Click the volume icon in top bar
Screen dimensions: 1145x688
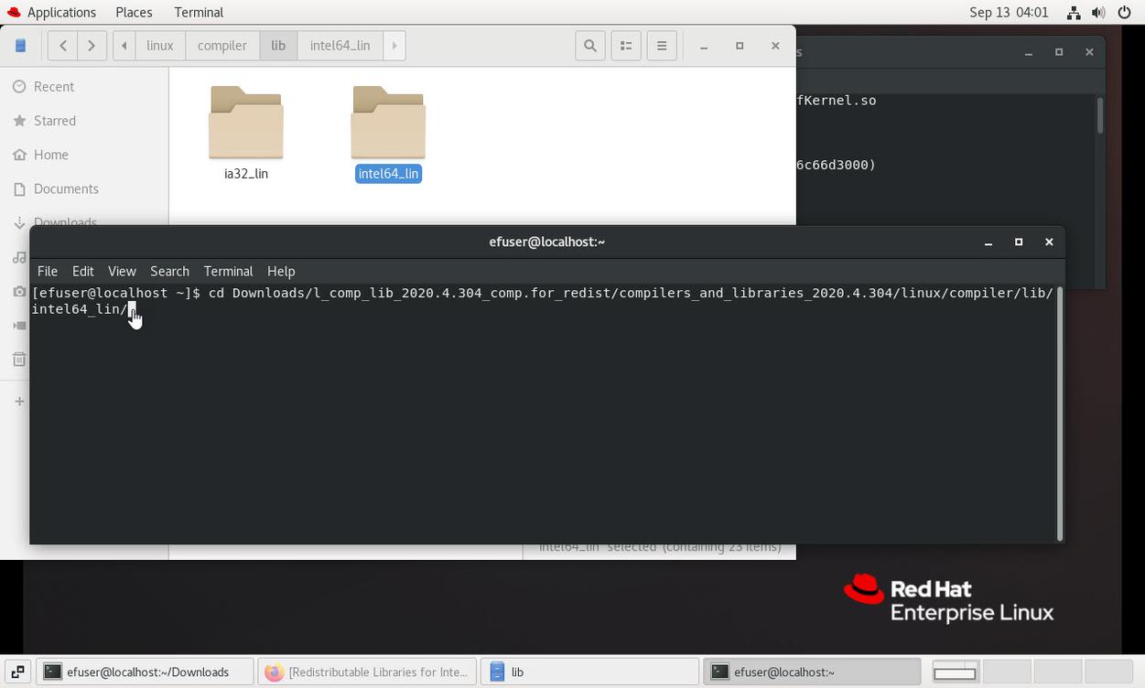[x=1097, y=13]
